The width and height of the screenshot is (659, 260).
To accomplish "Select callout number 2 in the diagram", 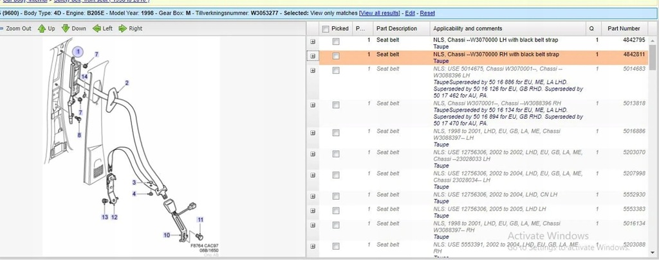I will click(x=127, y=83).
